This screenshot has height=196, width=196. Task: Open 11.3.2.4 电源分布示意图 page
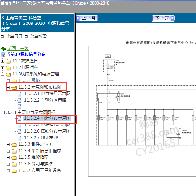pos(47,118)
